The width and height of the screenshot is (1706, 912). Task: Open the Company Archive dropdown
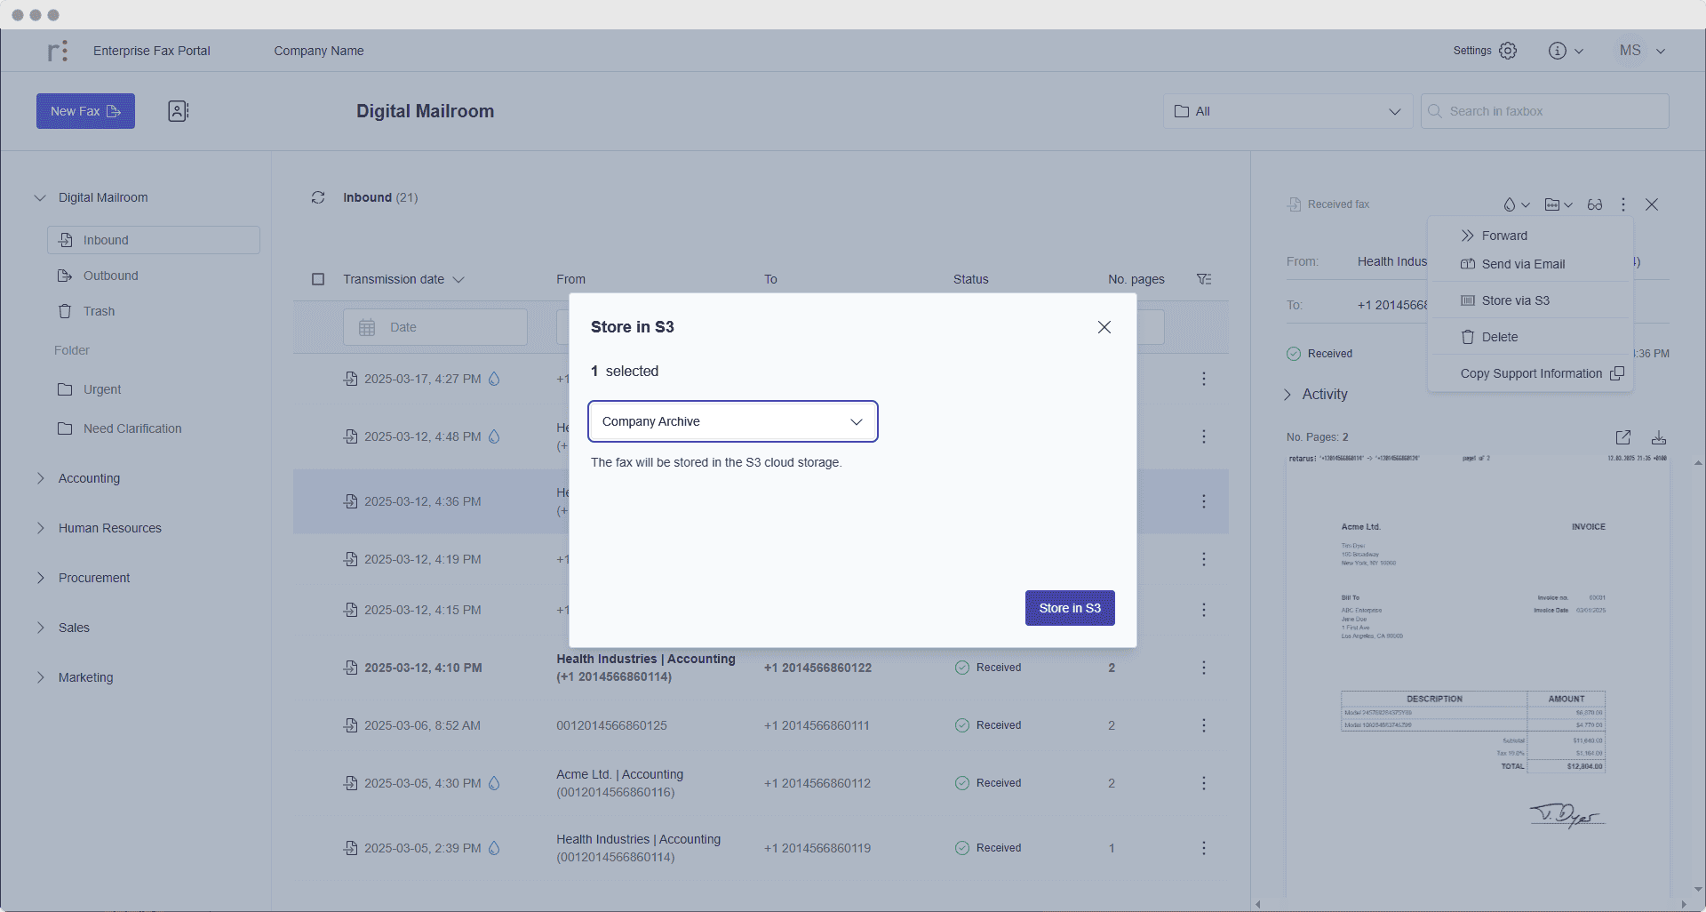pos(733,421)
